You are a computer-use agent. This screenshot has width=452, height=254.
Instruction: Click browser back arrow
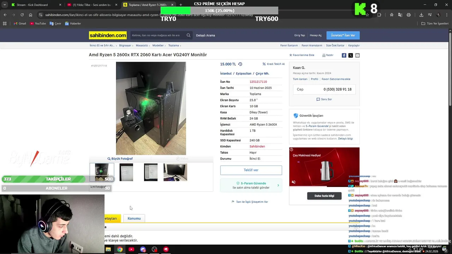(x=5, y=15)
